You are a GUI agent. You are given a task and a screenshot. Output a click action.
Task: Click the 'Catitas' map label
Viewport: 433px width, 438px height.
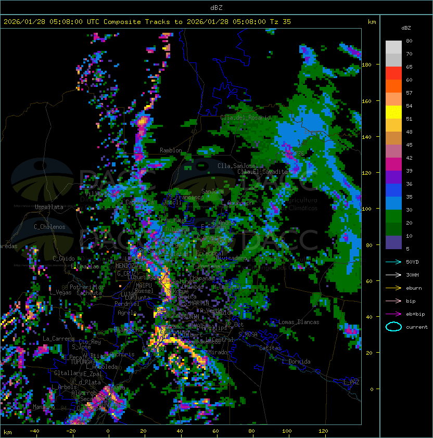270,348
